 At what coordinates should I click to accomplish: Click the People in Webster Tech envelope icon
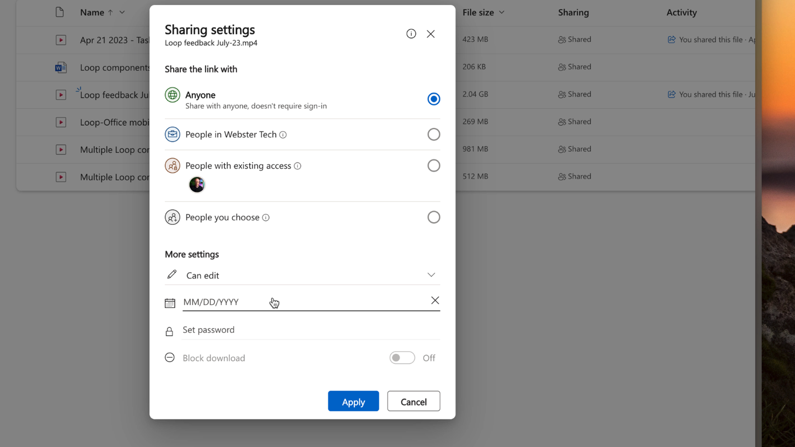(x=172, y=134)
